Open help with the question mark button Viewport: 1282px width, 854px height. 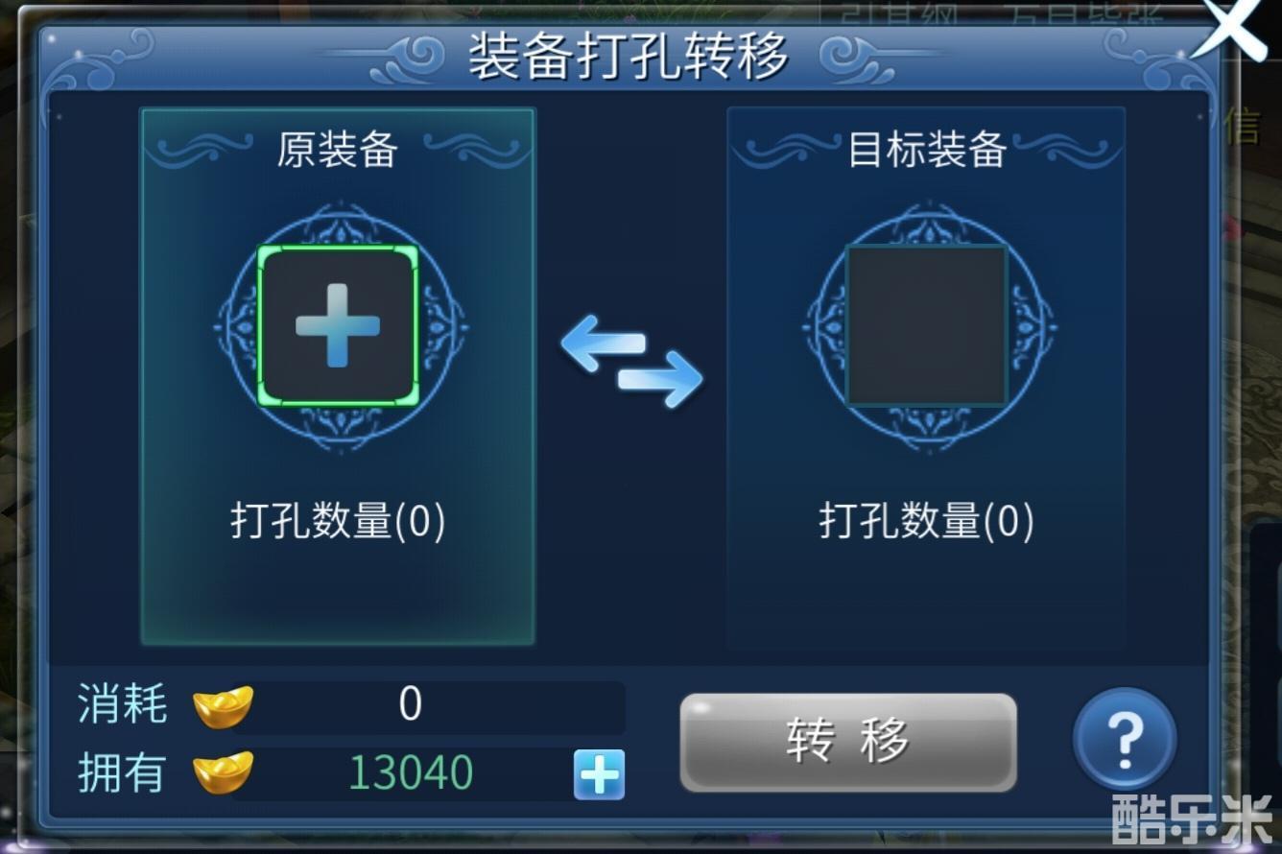point(1124,740)
